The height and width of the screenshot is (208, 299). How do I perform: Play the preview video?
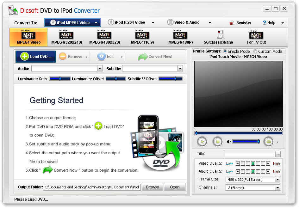202,142
